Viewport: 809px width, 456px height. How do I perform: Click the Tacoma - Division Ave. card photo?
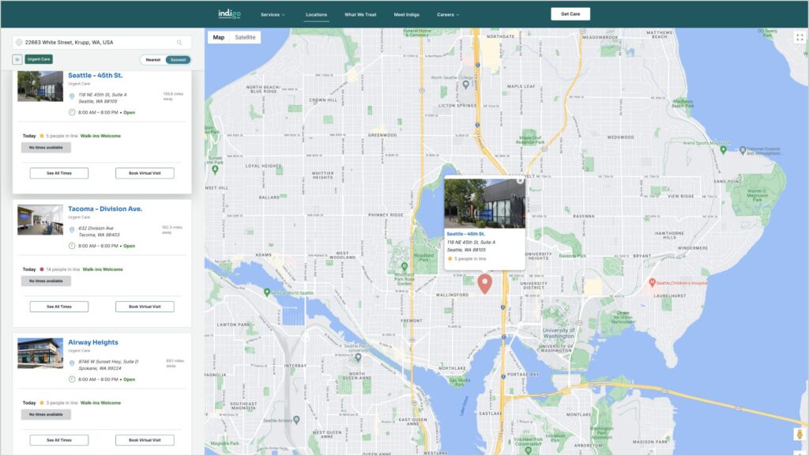40,220
